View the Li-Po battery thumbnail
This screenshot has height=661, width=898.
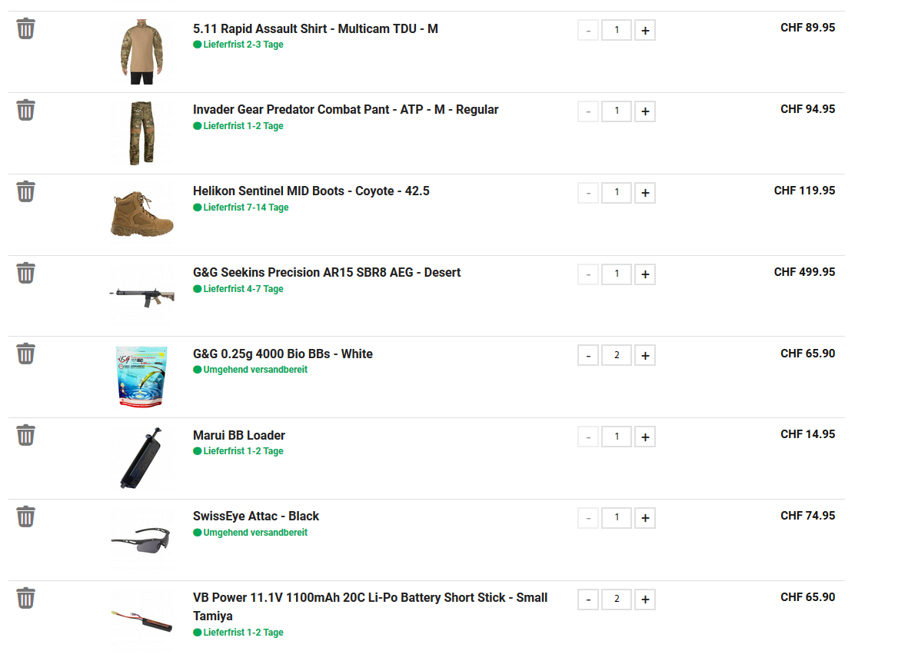[142, 621]
